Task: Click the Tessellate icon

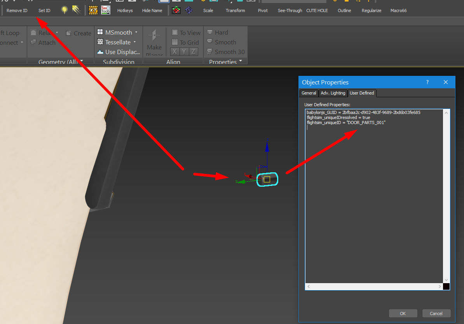Action: pyautogui.click(x=100, y=42)
